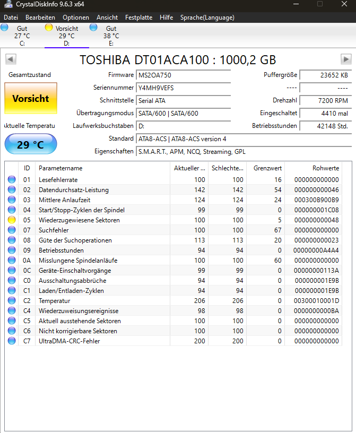356x433 pixels.
Task: Click the 29 °C temperature button
Action: pos(31,144)
